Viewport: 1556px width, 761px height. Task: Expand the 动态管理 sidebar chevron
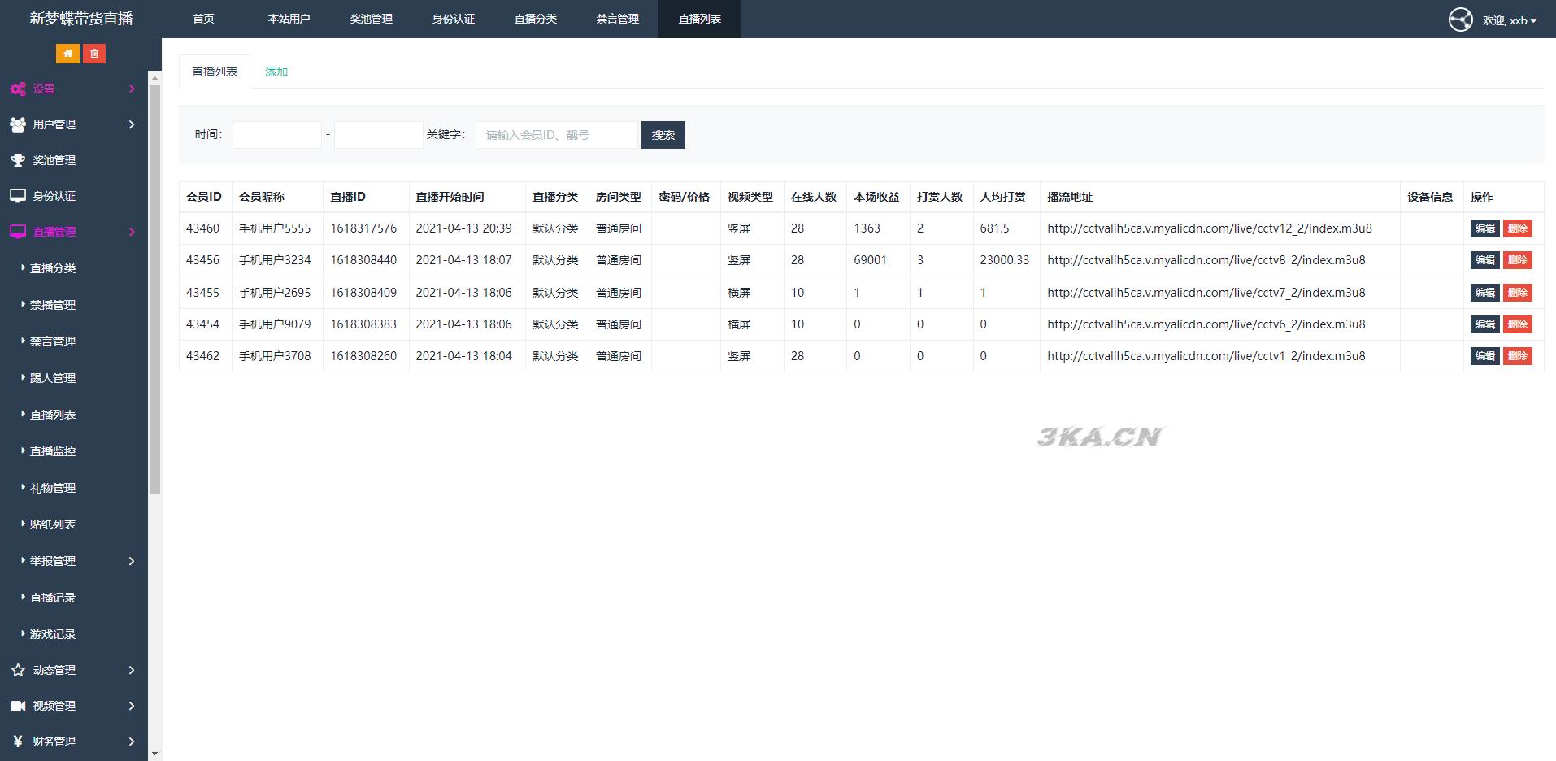132,670
